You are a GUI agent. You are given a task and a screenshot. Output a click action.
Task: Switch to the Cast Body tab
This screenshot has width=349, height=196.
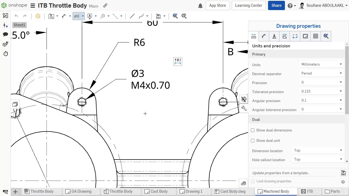(x=156, y=191)
